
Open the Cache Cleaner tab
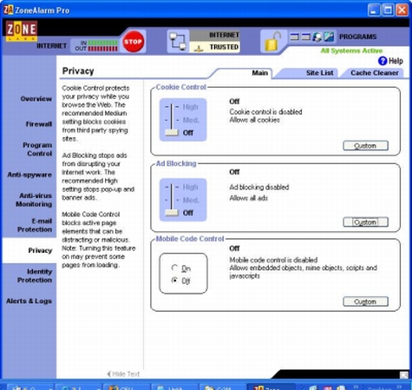375,73
